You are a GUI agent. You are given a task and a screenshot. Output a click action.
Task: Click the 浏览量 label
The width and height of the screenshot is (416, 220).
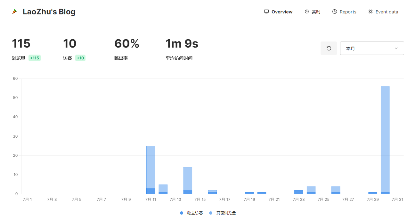[19, 58]
